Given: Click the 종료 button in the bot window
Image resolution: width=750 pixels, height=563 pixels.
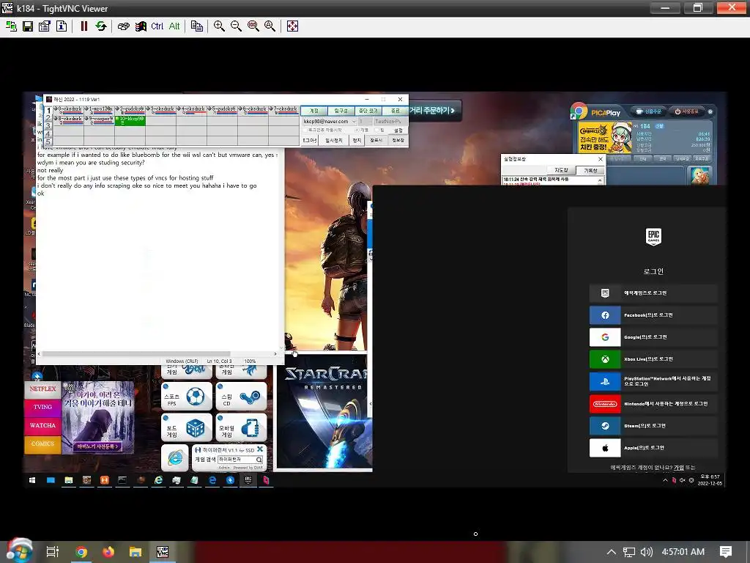Looking at the screenshot, I should pyautogui.click(x=395, y=111).
